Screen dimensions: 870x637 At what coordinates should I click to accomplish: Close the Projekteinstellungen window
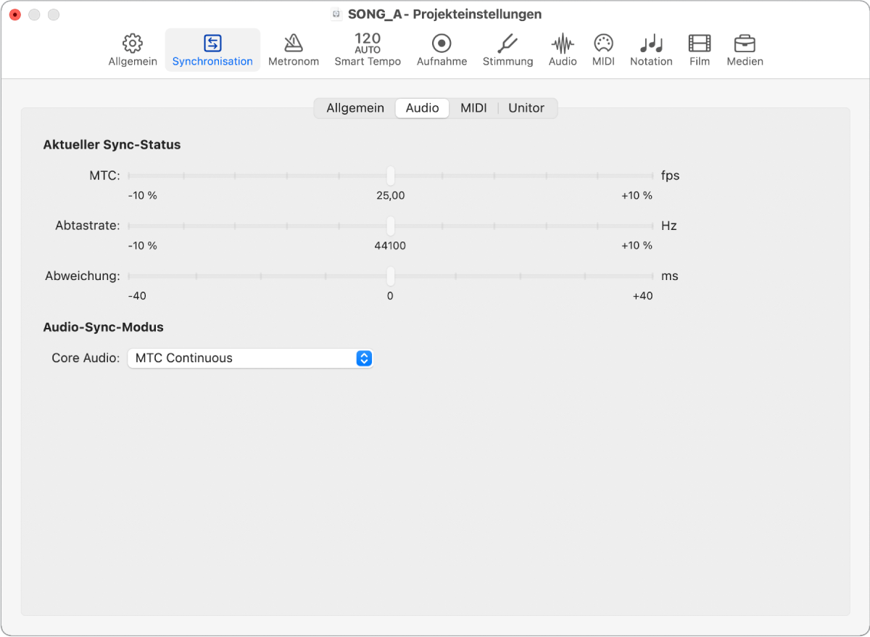coord(14,15)
